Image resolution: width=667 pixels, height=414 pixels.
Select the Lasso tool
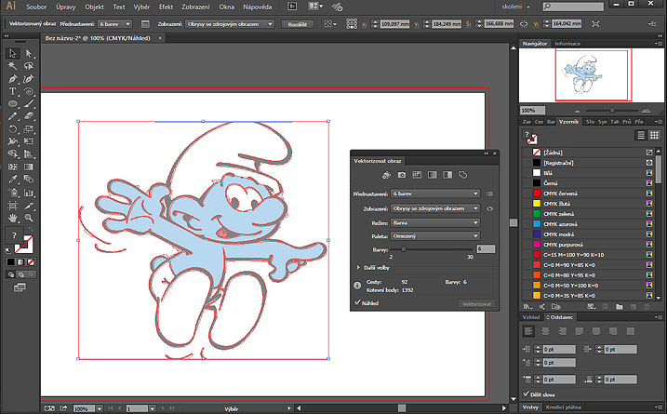pos(29,66)
